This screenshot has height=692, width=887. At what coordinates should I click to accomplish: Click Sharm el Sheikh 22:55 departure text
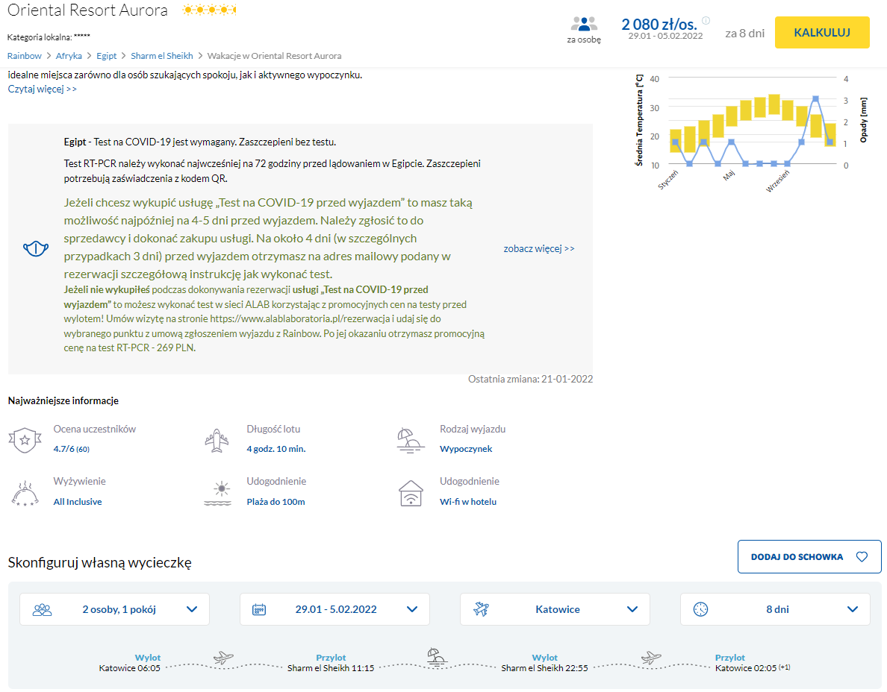coord(545,668)
